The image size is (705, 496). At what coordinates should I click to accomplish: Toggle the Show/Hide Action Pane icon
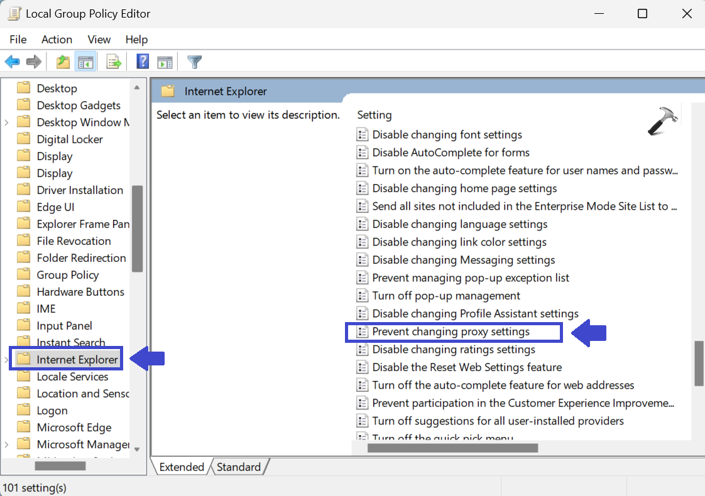pyautogui.click(x=165, y=62)
